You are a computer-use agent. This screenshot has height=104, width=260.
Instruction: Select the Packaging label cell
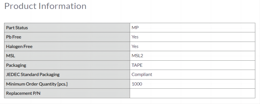(67, 65)
